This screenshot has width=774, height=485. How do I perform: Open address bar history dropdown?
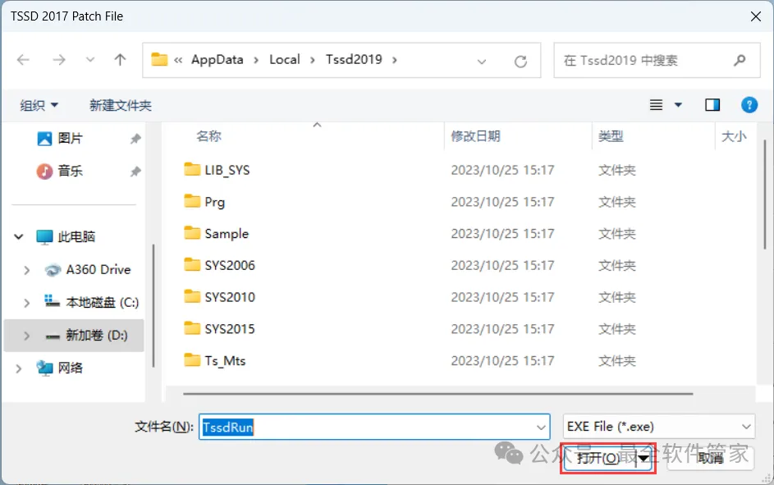click(x=482, y=62)
